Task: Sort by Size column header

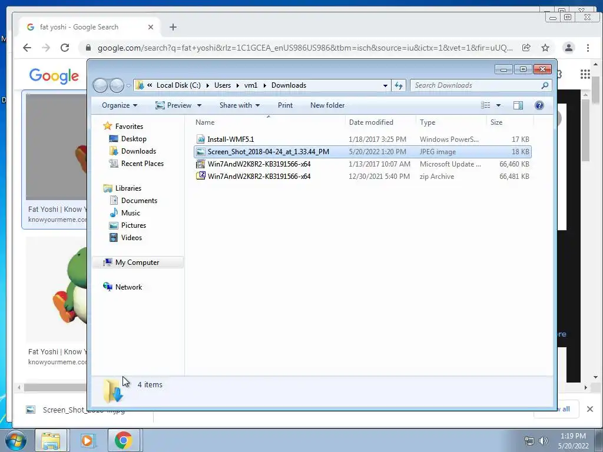Action: click(496, 122)
